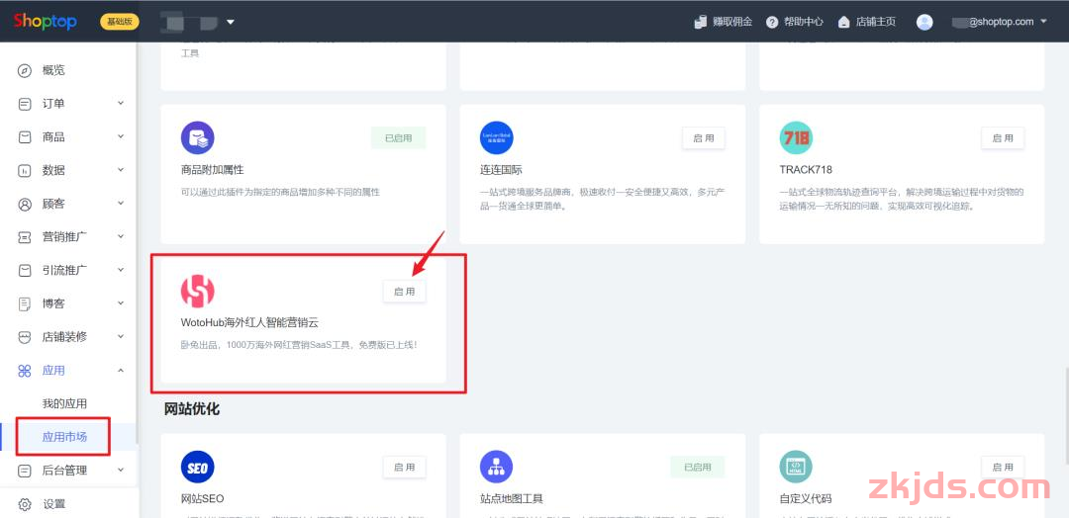Open the store name dropdown arrow
The height and width of the screenshot is (518, 1069).
tap(231, 22)
